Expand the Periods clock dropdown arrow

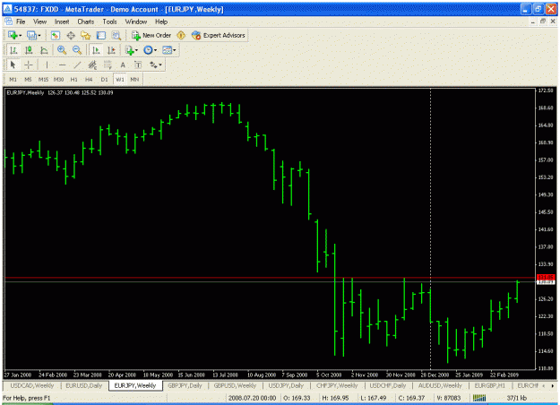pyautogui.click(x=155, y=50)
